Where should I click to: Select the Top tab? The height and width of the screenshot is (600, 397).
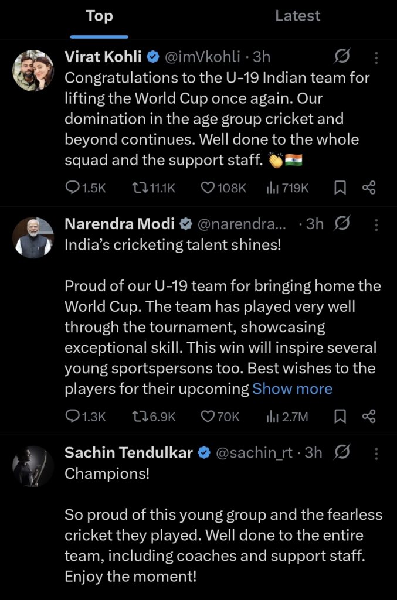99,16
